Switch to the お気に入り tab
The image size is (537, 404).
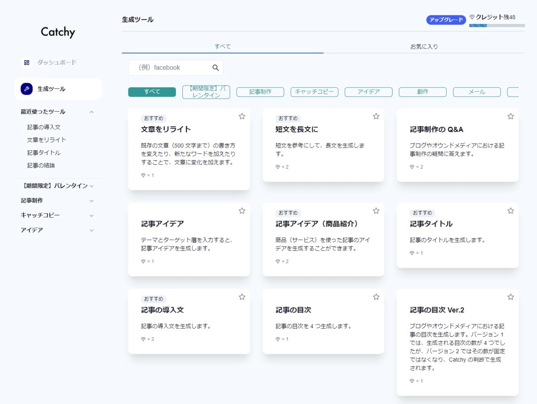pyautogui.click(x=424, y=46)
